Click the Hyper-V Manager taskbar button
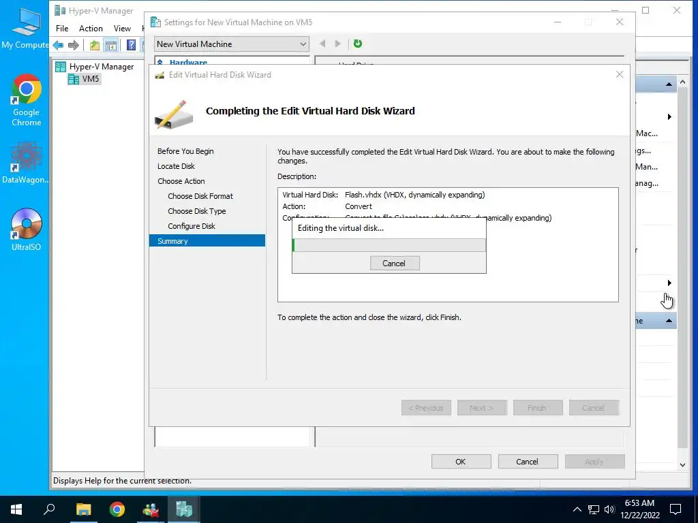 click(184, 509)
